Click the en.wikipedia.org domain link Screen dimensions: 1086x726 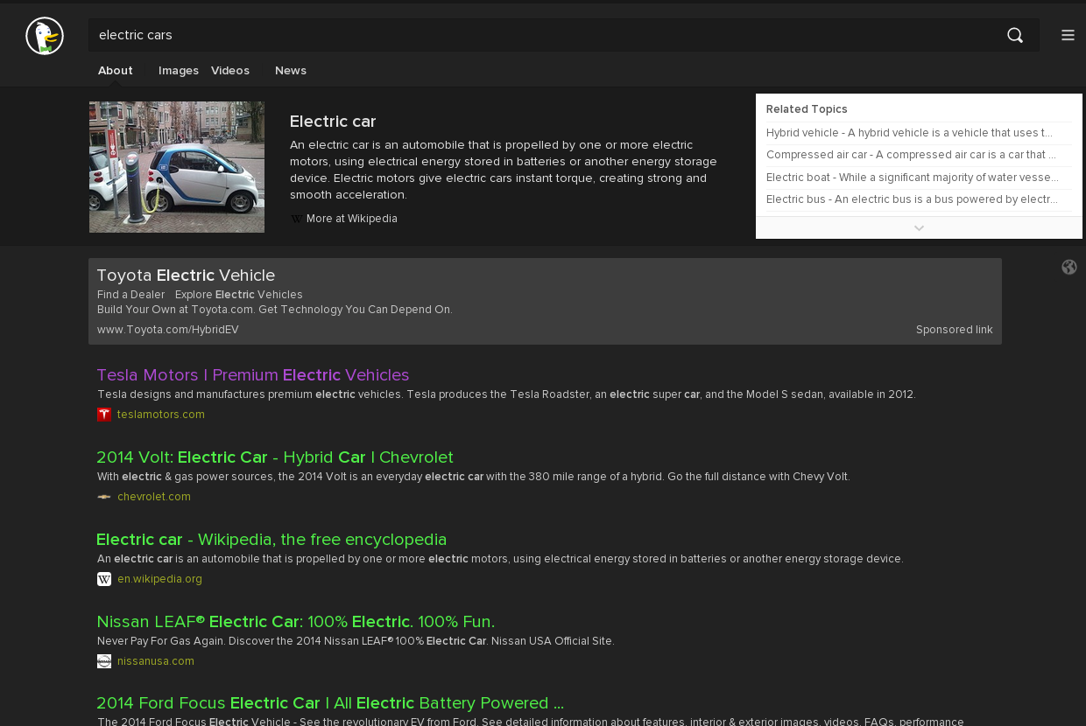(x=160, y=579)
